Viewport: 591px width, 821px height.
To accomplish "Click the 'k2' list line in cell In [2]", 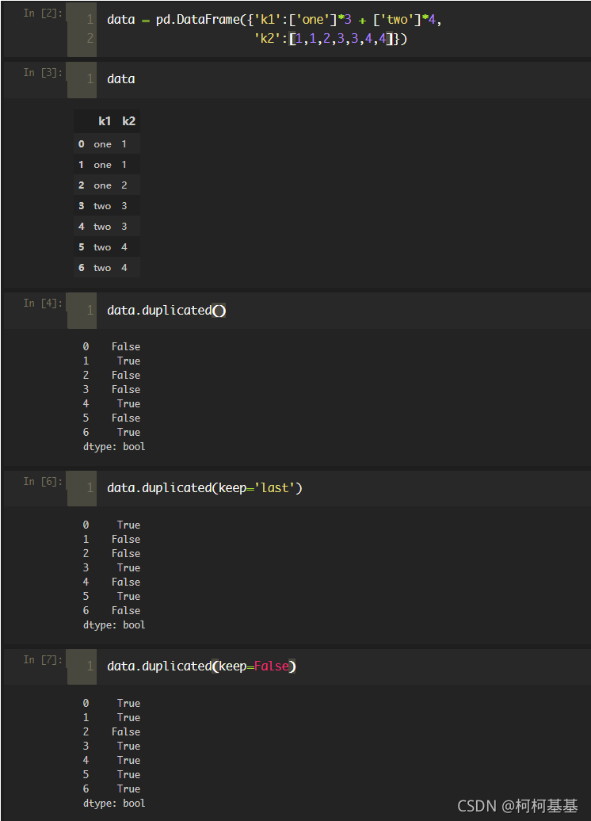I will pos(330,38).
